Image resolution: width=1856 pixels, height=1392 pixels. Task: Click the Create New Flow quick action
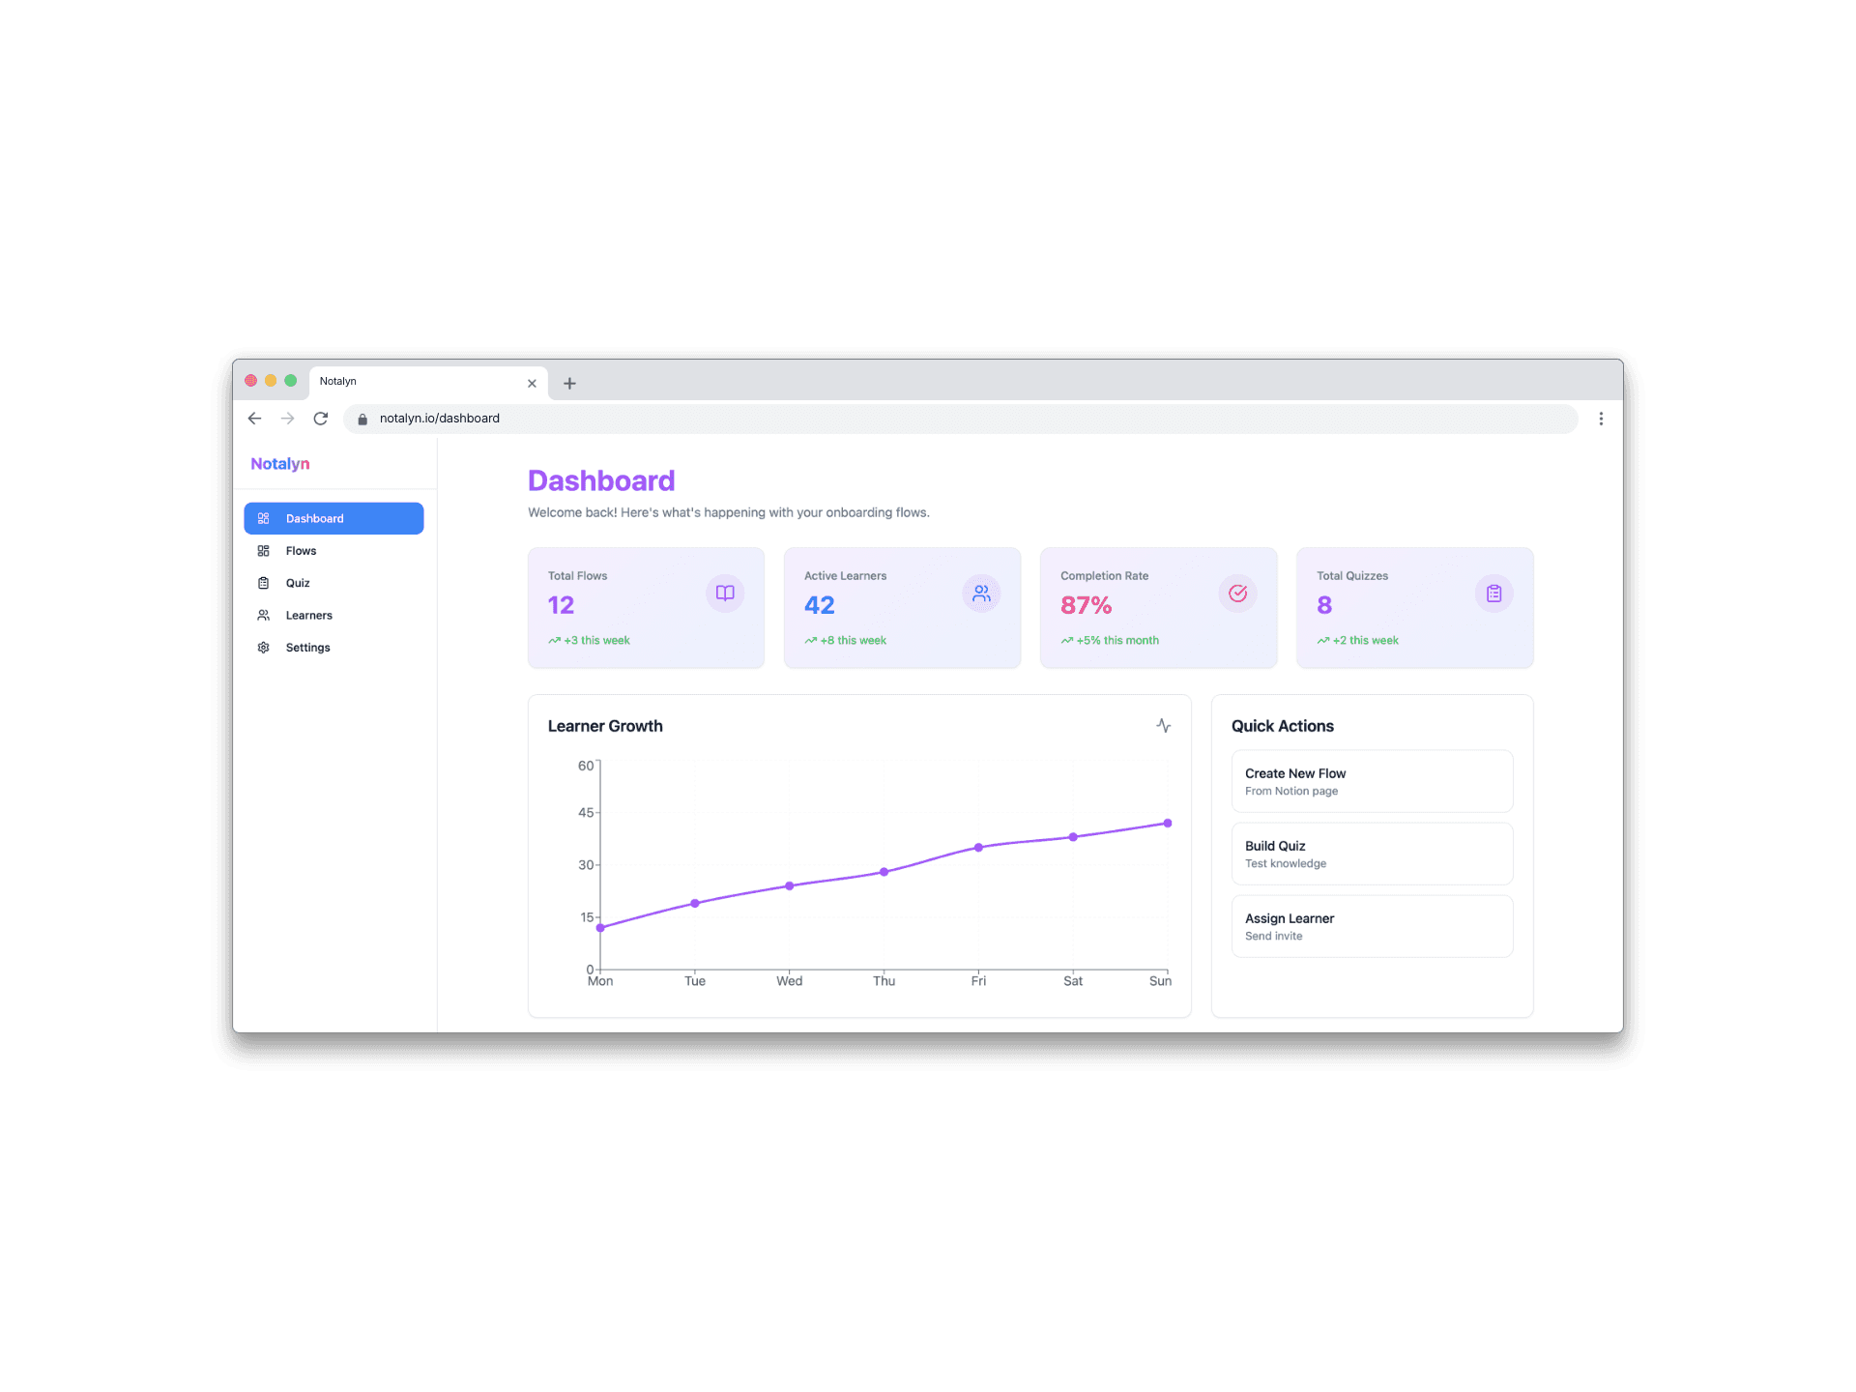1371,781
